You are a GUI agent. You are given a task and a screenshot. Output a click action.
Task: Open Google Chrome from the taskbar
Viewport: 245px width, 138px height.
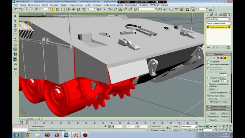tap(28, 135)
